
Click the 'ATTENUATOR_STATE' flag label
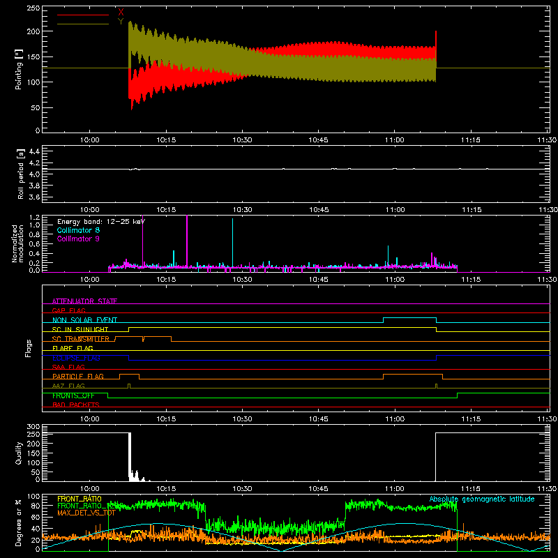(84, 301)
